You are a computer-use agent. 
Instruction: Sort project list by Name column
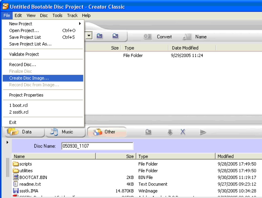54,156
